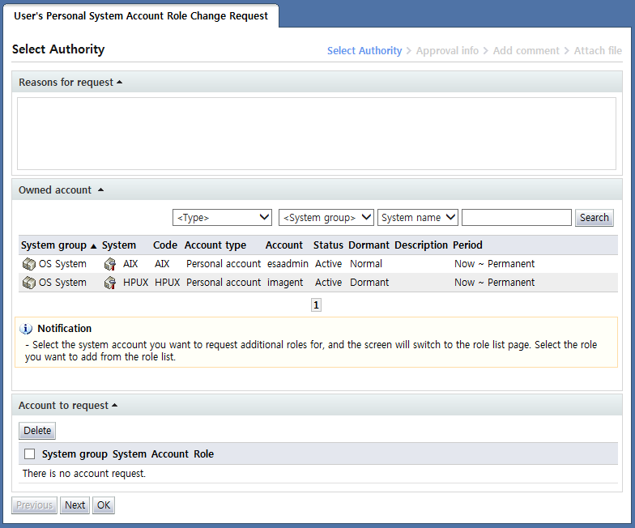Click in the Reasons for request text area
The image size is (635, 528).
(x=317, y=134)
